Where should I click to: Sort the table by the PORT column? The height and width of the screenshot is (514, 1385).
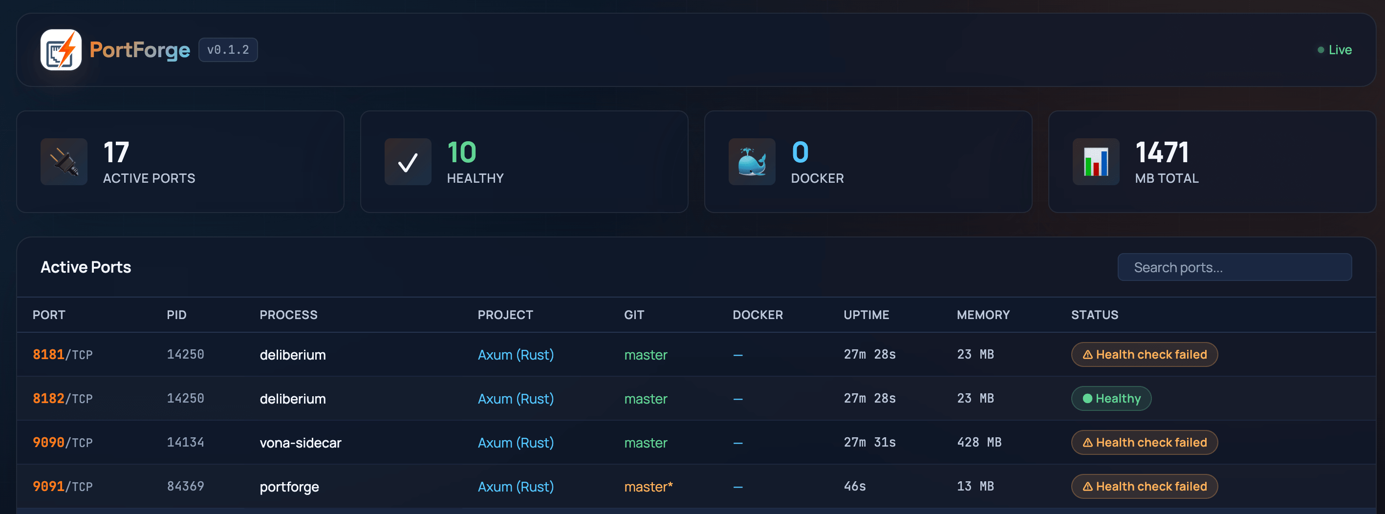(49, 315)
